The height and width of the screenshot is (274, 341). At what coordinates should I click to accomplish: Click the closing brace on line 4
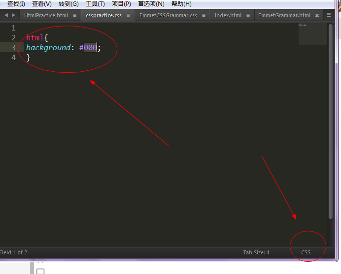coord(28,58)
